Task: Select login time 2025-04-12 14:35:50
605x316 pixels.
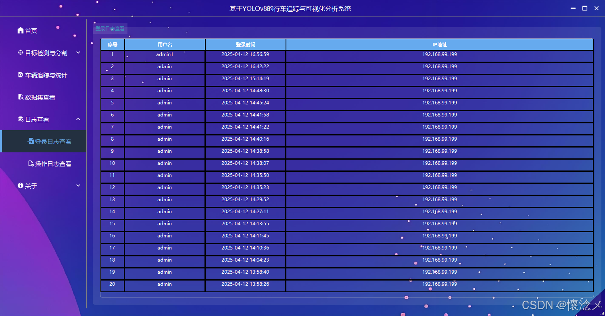Action: 245,175
